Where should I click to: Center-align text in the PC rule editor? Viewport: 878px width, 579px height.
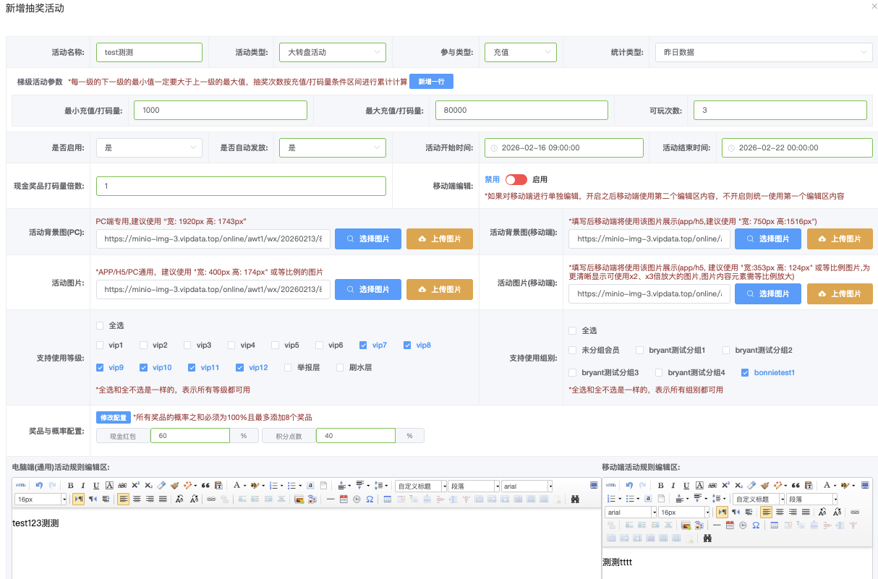coord(137,499)
